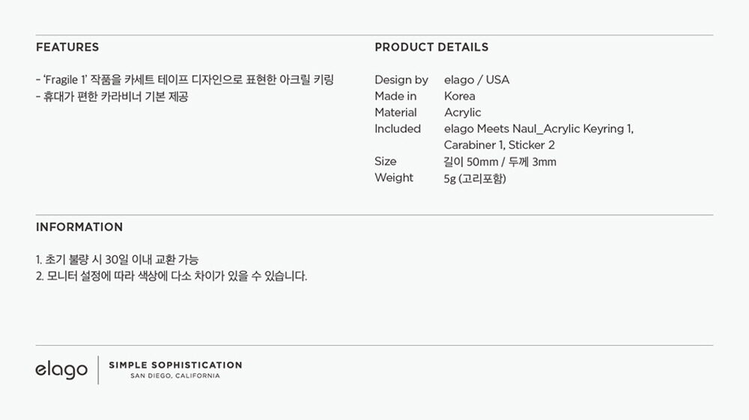Click the 'Size' label
749x420 pixels.
click(x=386, y=161)
